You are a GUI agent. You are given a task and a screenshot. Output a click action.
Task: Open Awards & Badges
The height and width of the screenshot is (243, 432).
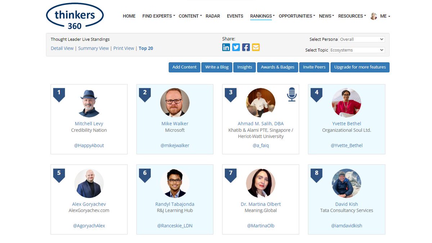tap(278, 67)
